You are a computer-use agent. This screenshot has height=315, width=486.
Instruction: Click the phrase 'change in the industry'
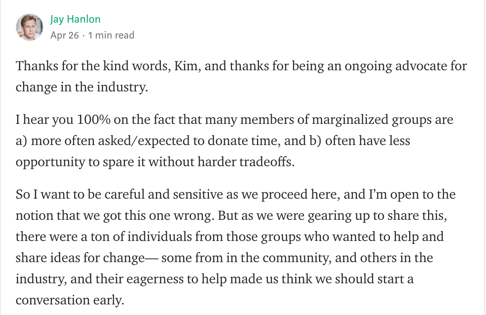tap(81, 87)
